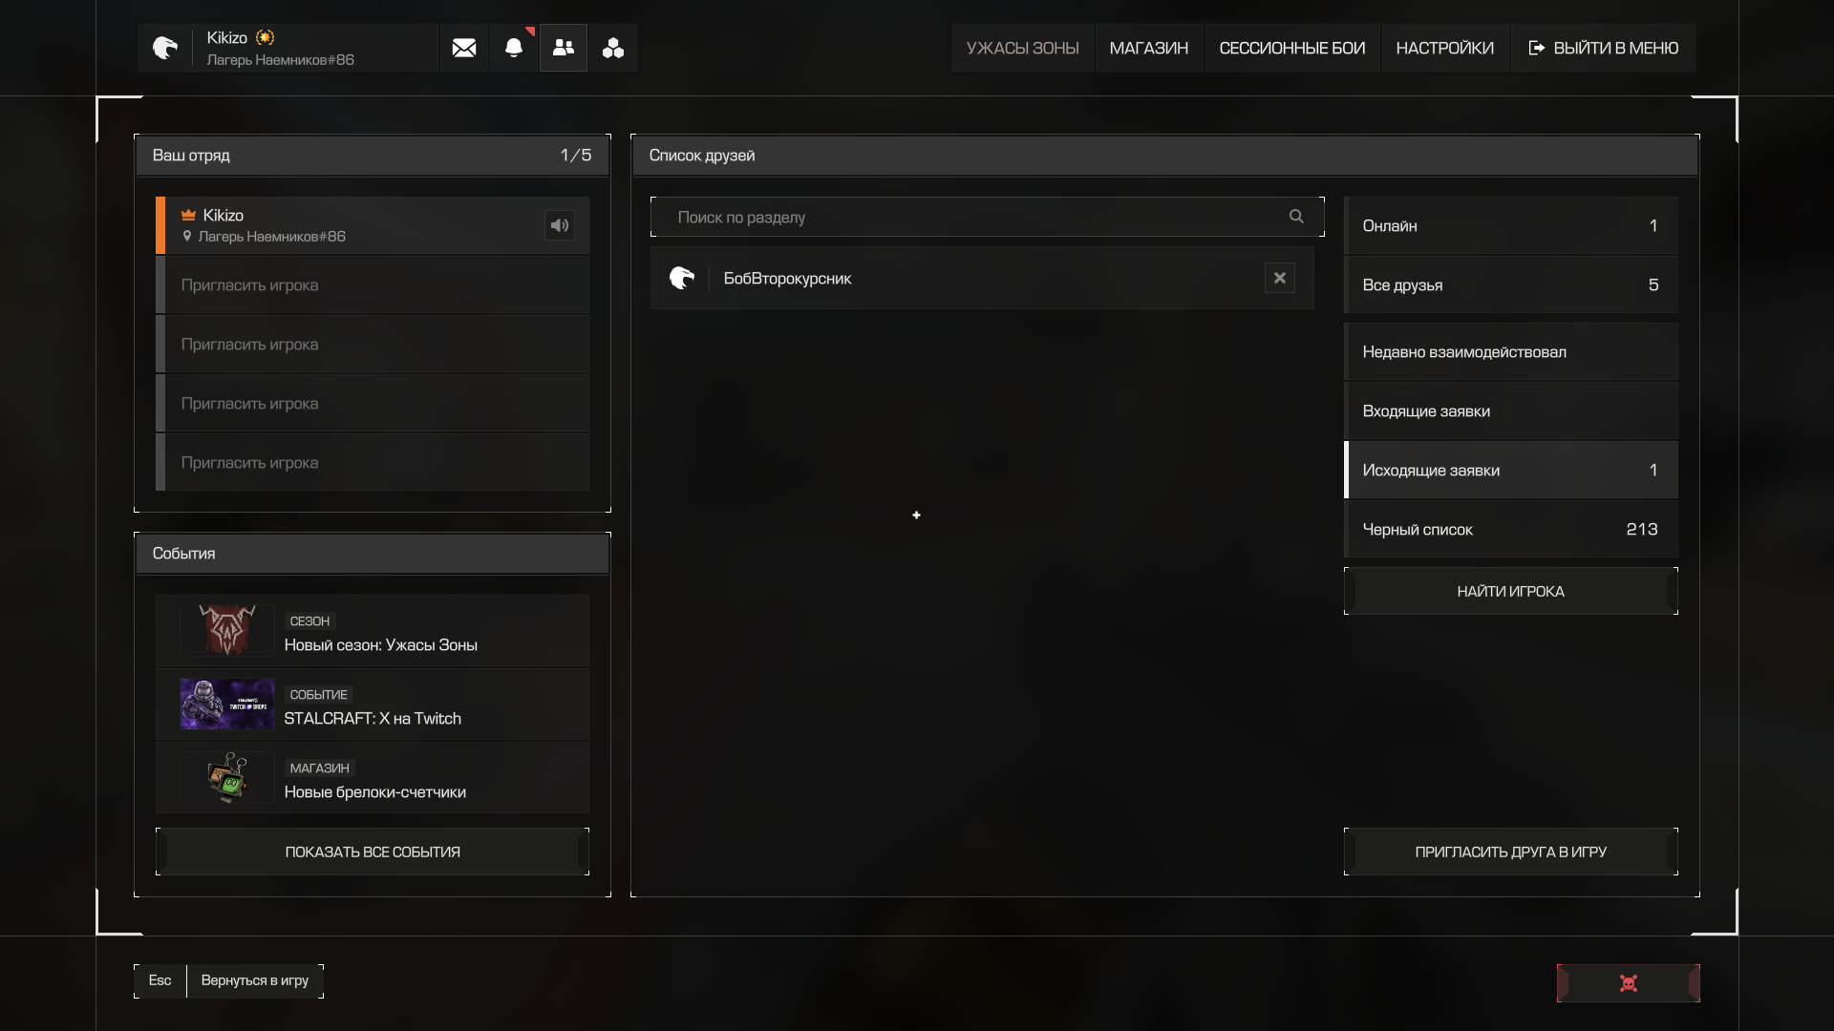Click the Найти игрока button
Screen dimensions: 1834x1031
point(1511,591)
